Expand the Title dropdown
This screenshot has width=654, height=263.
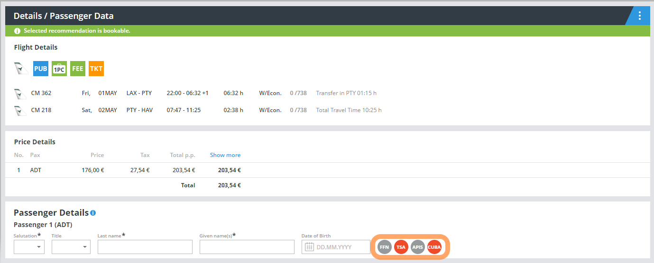71,247
